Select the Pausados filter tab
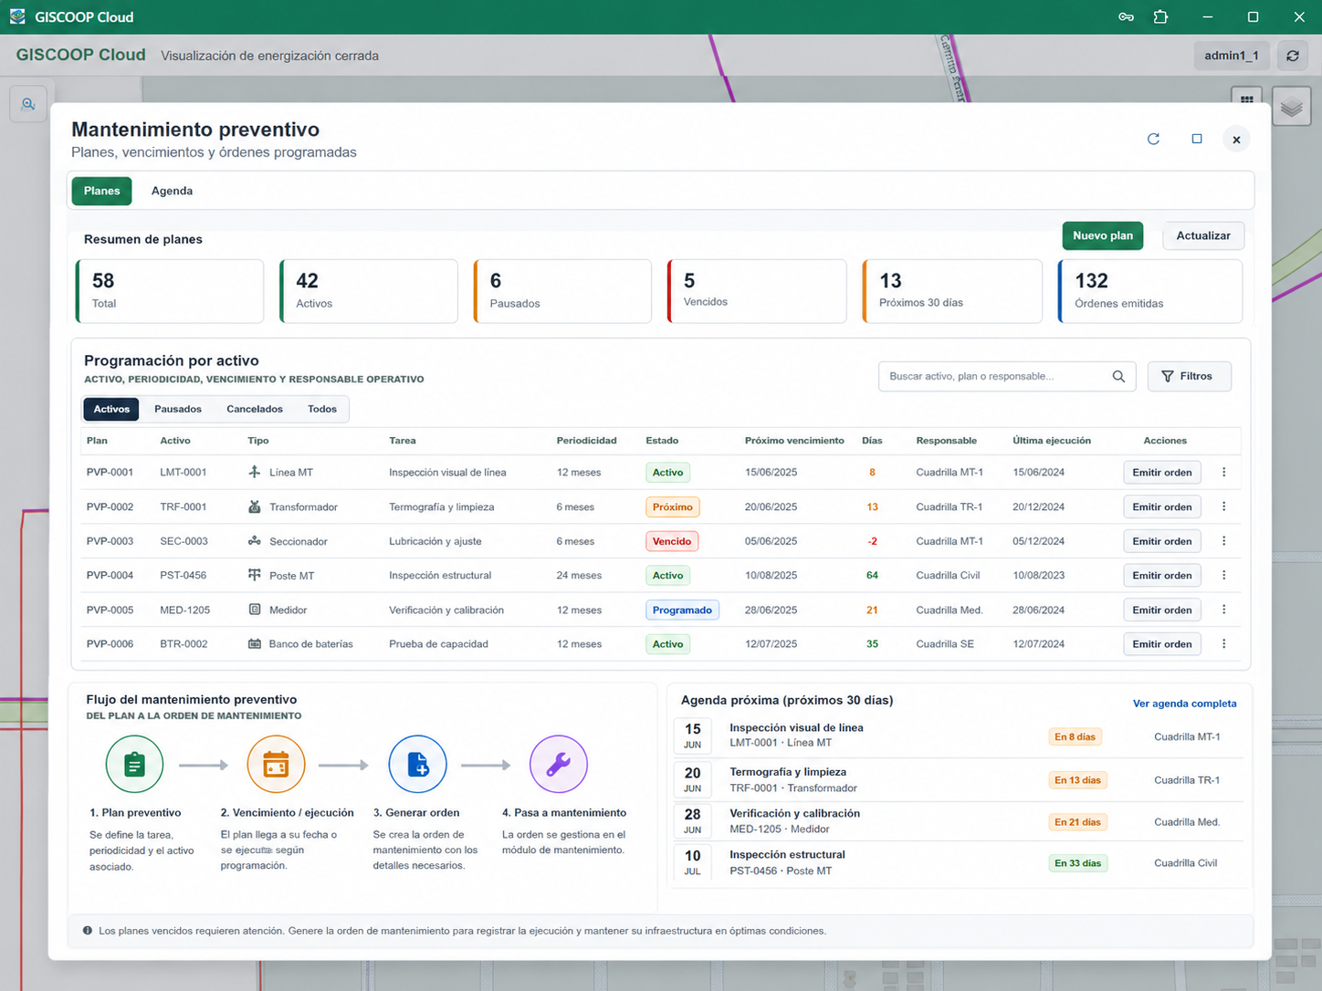This screenshot has height=991, width=1322. click(x=178, y=409)
